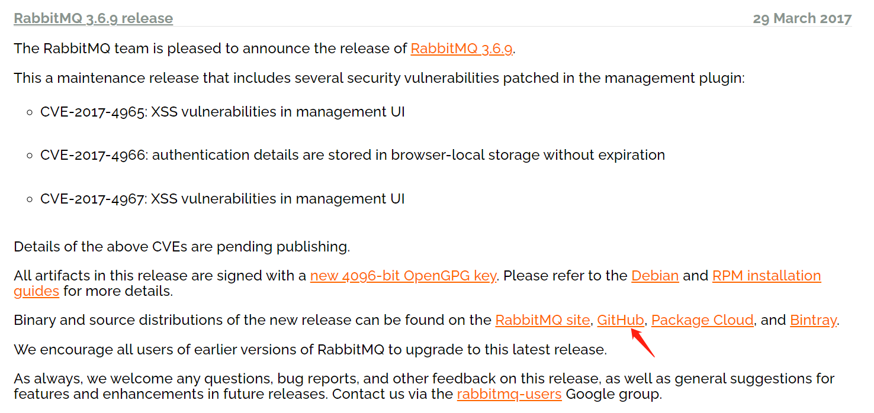Open the GitHub distribution link
874x413 pixels.
point(620,320)
